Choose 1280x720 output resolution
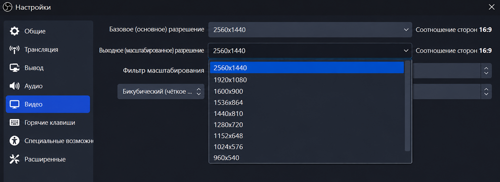This screenshot has height=182, width=500. [307, 125]
